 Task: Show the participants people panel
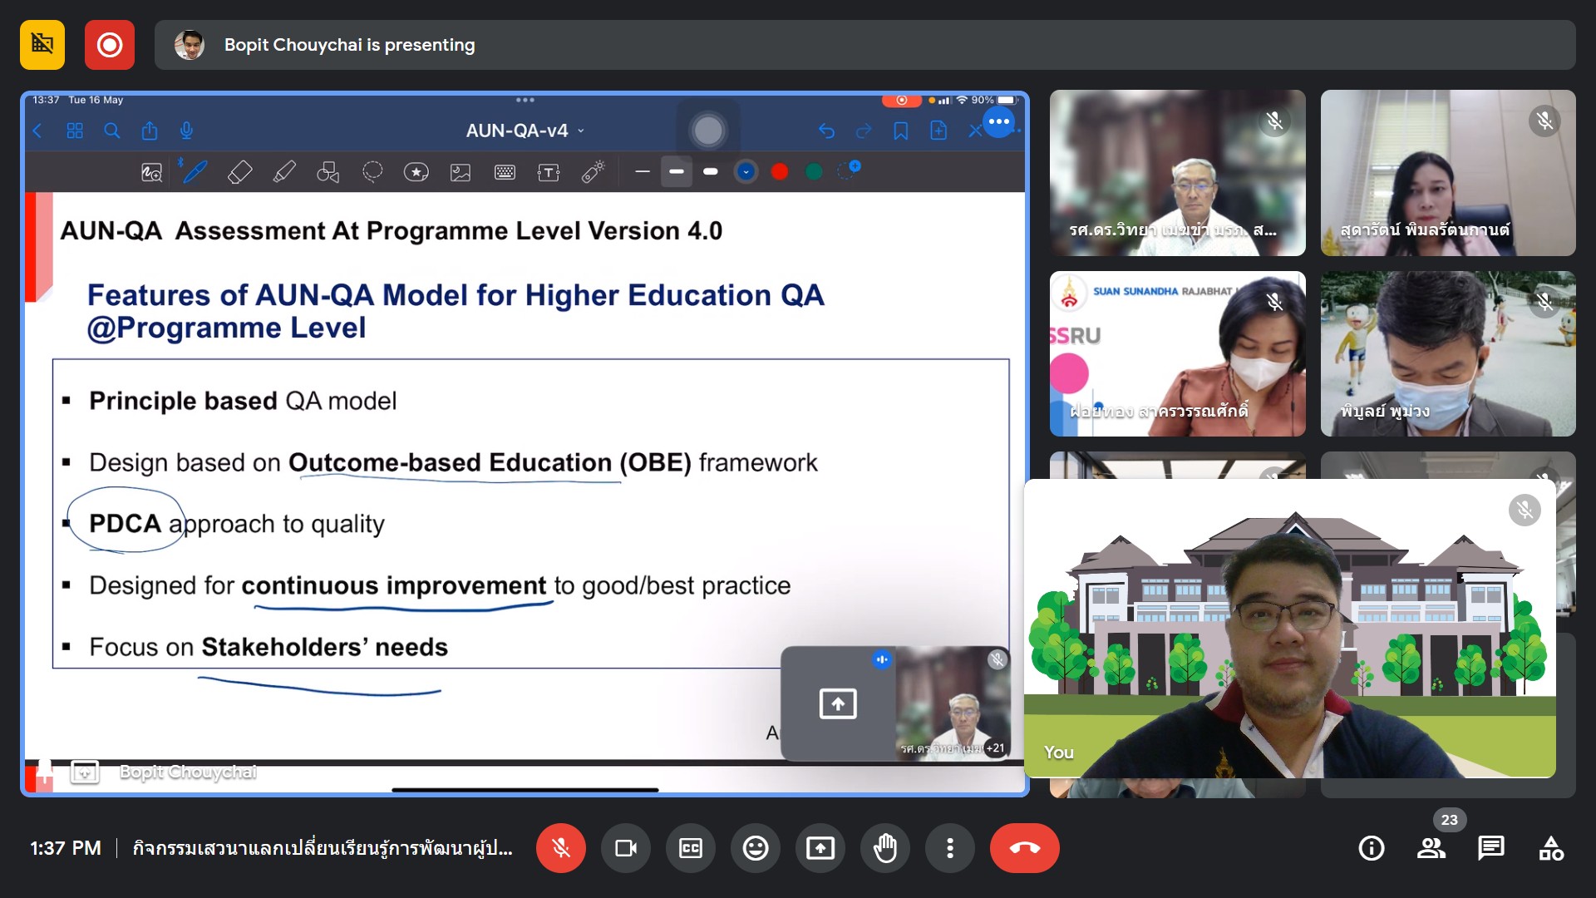(1431, 848)
